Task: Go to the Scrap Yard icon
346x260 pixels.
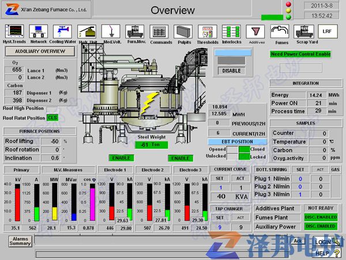Action: [x=303, y=31]
